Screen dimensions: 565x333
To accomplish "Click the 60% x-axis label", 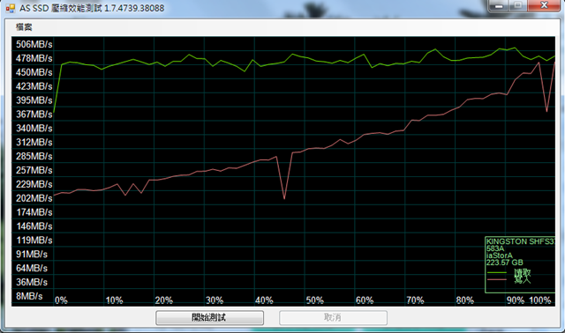I will [365, 300].
